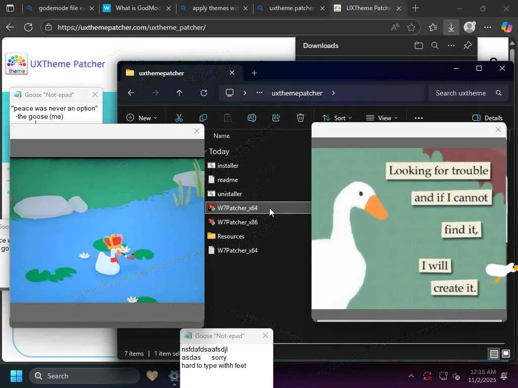Image resolution: width=518 pixels, height=388 pixels.
Task: Open a new Edge browser tab
Action: point(416,8)
